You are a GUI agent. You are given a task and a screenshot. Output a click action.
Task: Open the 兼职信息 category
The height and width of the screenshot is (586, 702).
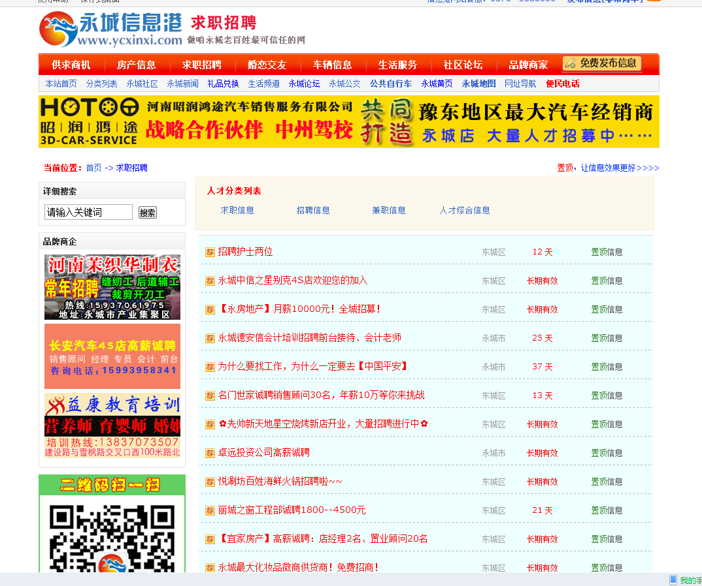pos(389,211)
